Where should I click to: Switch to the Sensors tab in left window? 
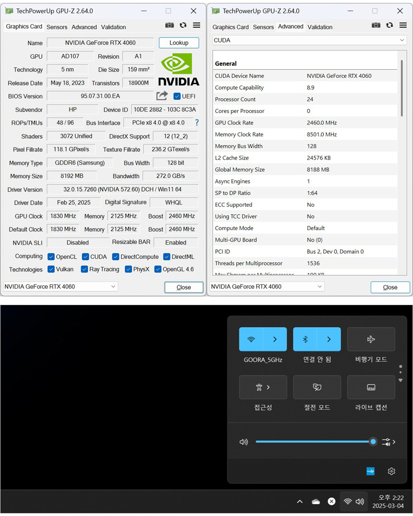57,27
